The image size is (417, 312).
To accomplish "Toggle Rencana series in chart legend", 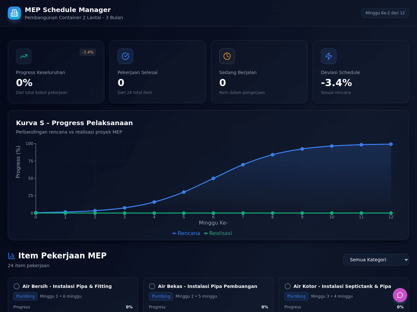I will (186, 233).
